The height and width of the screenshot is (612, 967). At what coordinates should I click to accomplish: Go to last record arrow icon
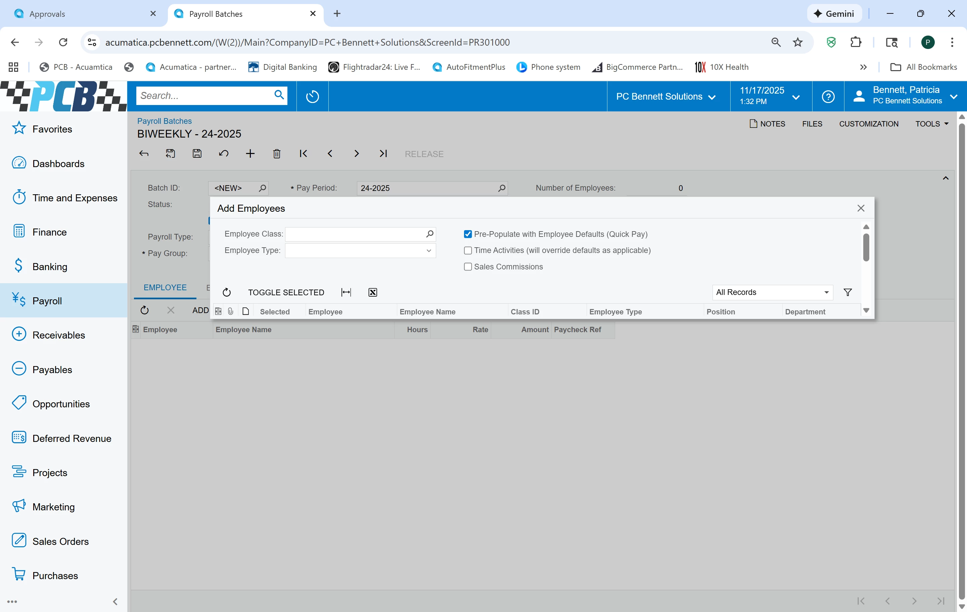click(x=383, y=154)
